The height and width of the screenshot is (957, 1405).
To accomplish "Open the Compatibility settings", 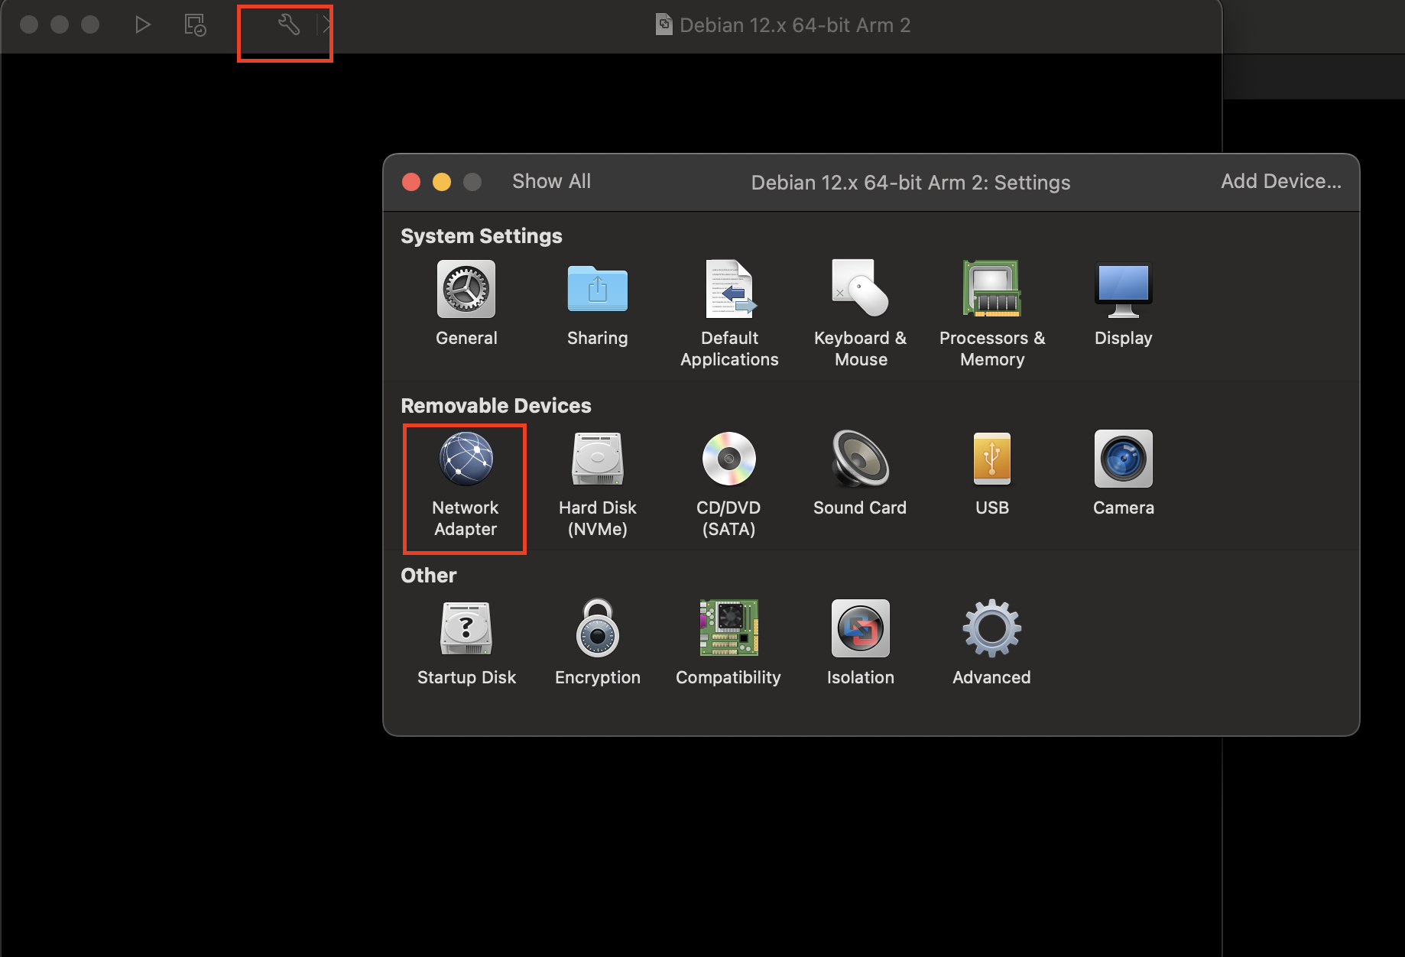I will coord(728,642).
